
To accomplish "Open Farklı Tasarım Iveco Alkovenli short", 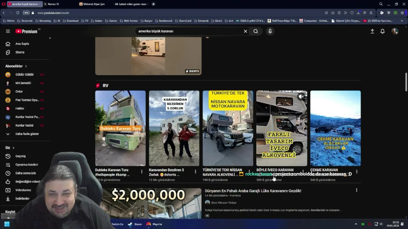I will pos(282,128).
